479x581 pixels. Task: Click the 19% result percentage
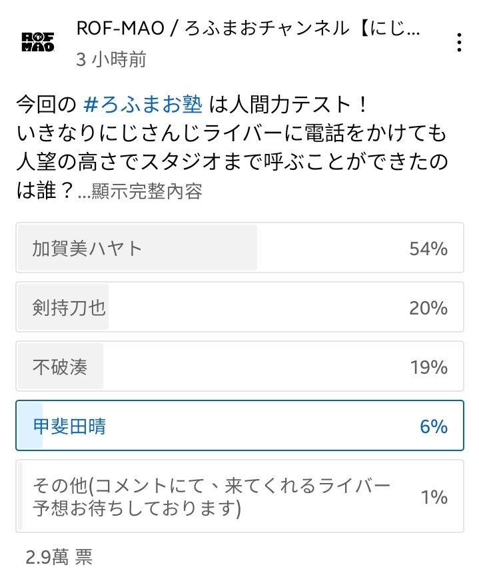428,367
